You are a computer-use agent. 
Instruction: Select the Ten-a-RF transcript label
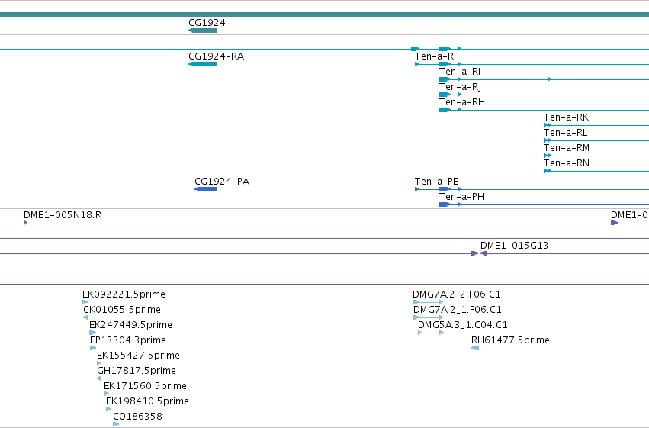pos(436,56)
